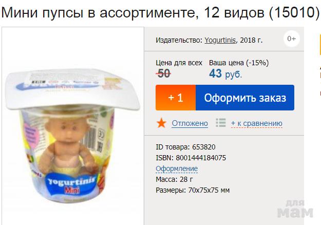Click the для мам watermark logo
This screenshot has height=225, width=321.
[x=295, y=209]
